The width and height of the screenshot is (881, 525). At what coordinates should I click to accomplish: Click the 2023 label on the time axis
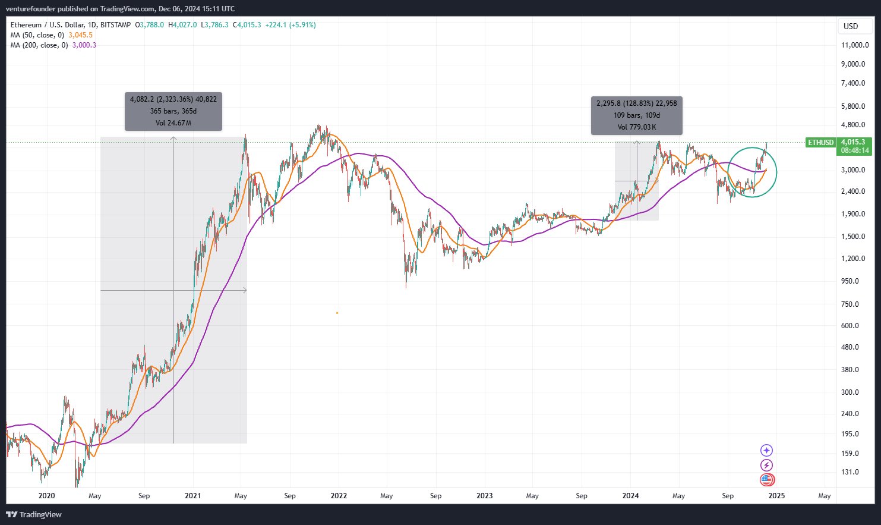point(484,496)
